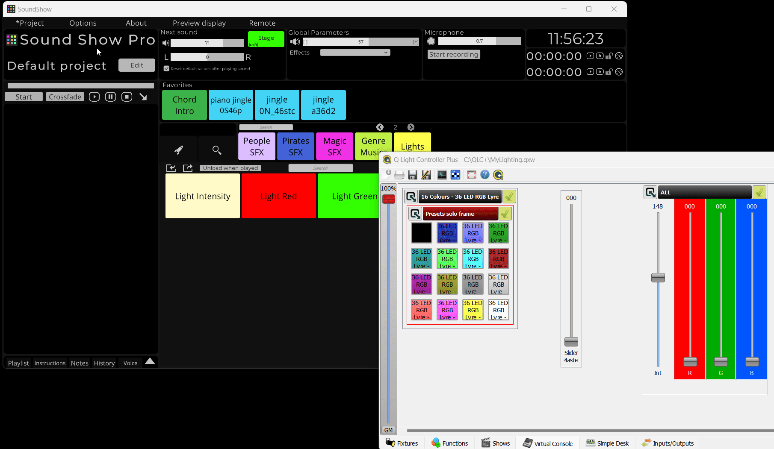The height and width of the screenshot is (449, 774).
Task: Start the second timer with its play icon
Action: 590,72
